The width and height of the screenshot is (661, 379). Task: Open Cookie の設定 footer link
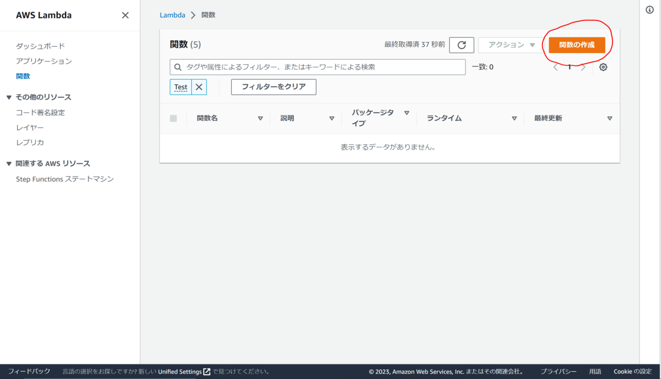tap(633, 372)
